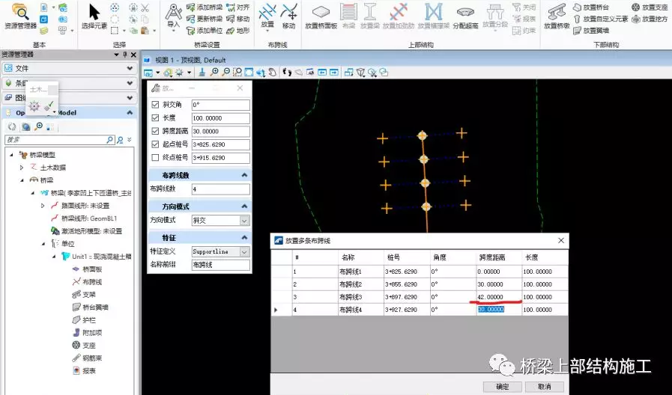The width and height of the screenshot is (672, 395).
Task: Select 桥台翼墙 in the tree
Action: (90, 307)
